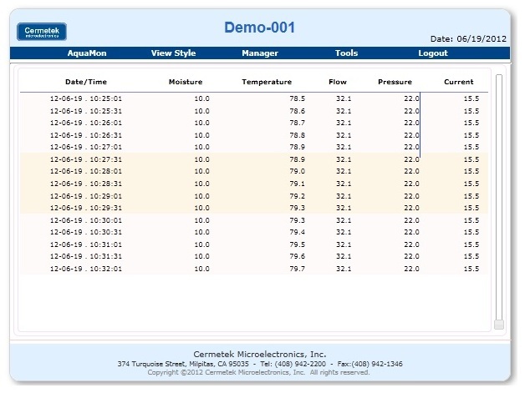Click the Current column header
Image resolution: width=525 pixels, height=393 pixels.
[x=459, y=83]
